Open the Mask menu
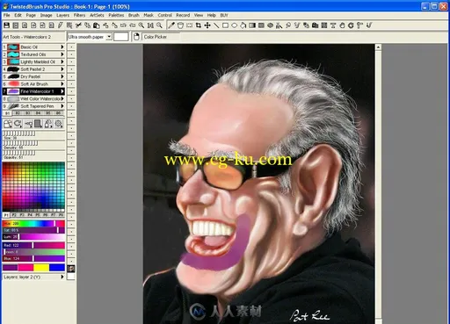Viewport: 450px width, 324px height. [x=149, y=15]
